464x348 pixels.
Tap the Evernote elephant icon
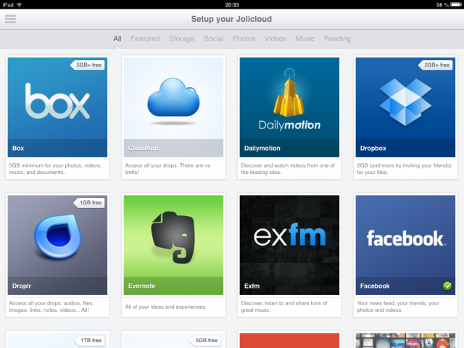(x=173, y=237)
